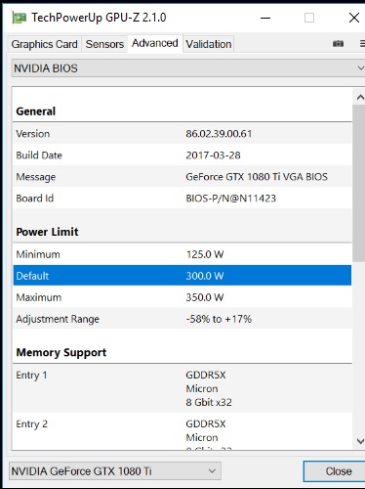This screenshot has width=365, height=489.
Task: Select the Entry 2 memory row
Action: point(182,431)
